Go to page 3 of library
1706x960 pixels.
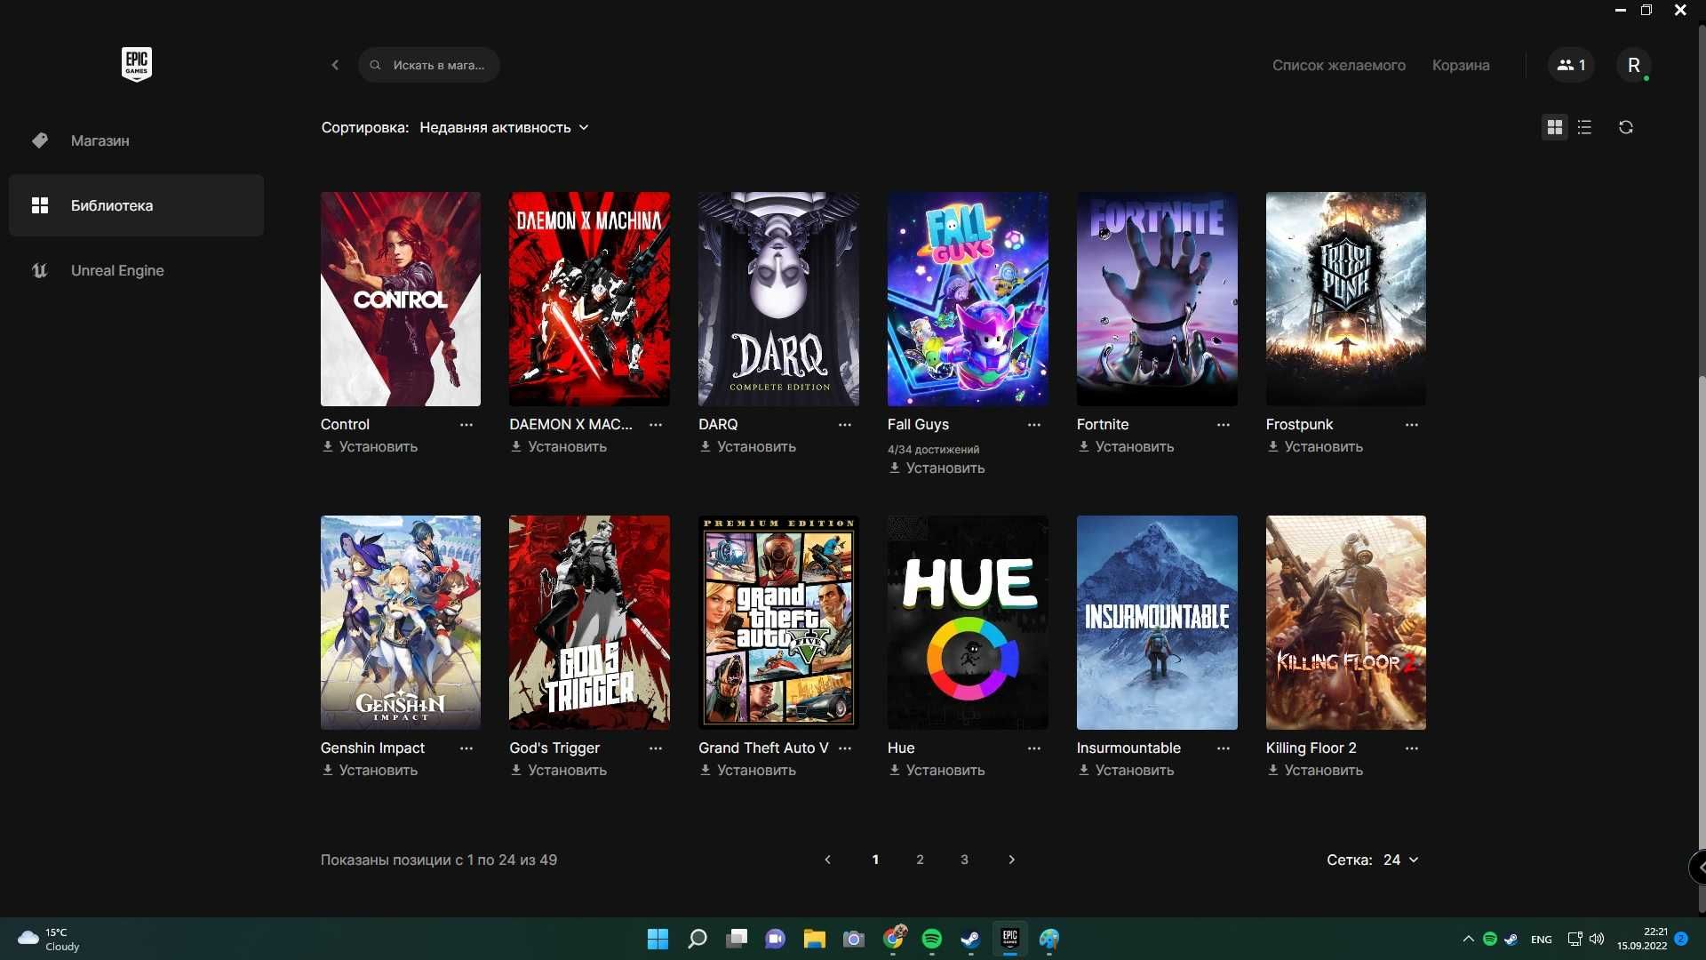[964, 860]
